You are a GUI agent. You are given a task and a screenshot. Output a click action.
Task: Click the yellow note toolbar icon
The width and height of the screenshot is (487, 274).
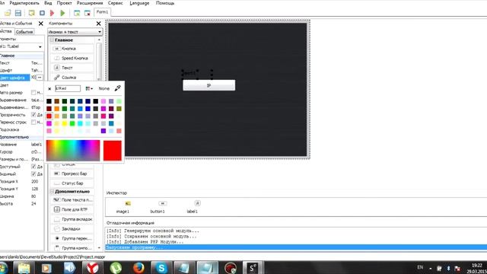31,13
